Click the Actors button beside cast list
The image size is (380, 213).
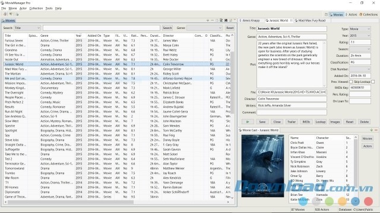(368, 146)
